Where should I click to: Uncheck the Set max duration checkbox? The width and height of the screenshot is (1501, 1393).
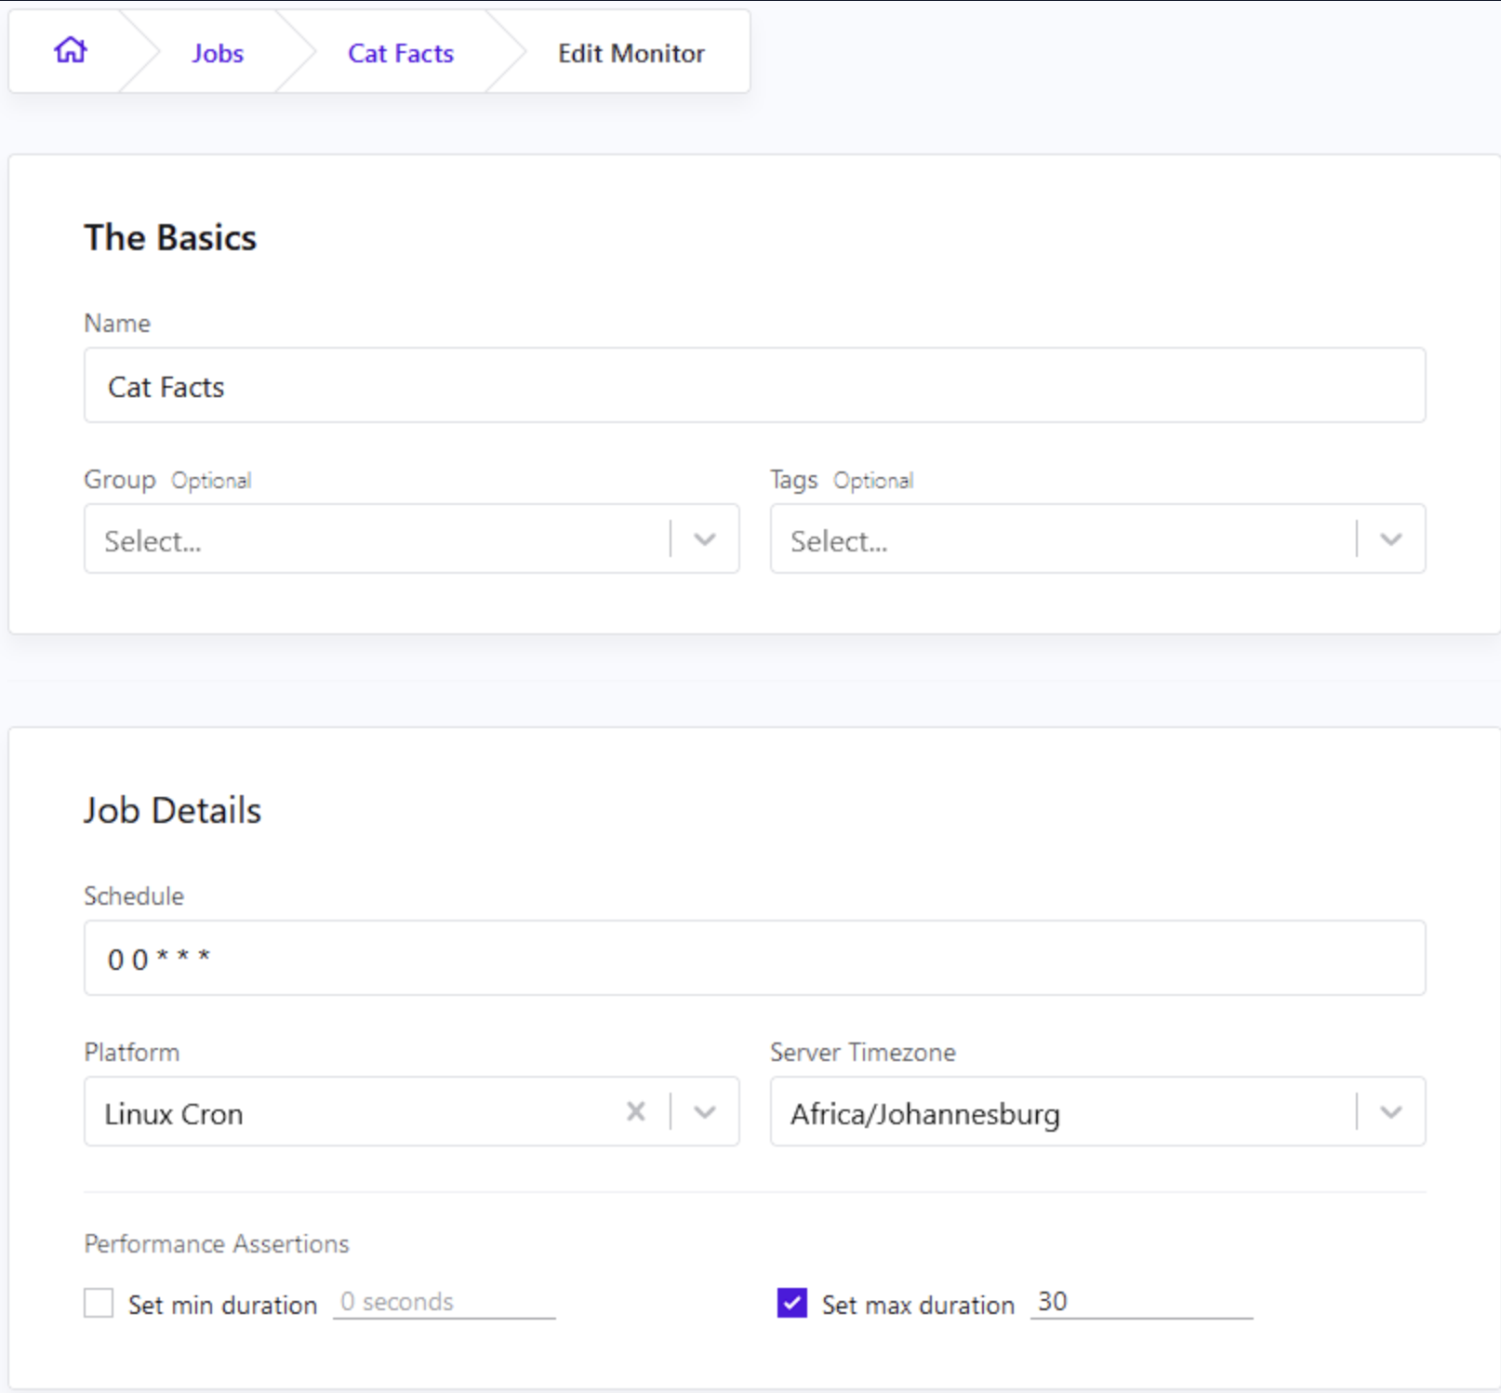pos(792,1303)
